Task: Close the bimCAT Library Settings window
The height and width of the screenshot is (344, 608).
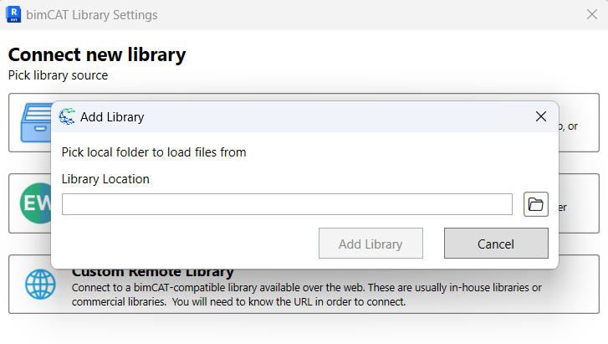Action: point(591,14)
